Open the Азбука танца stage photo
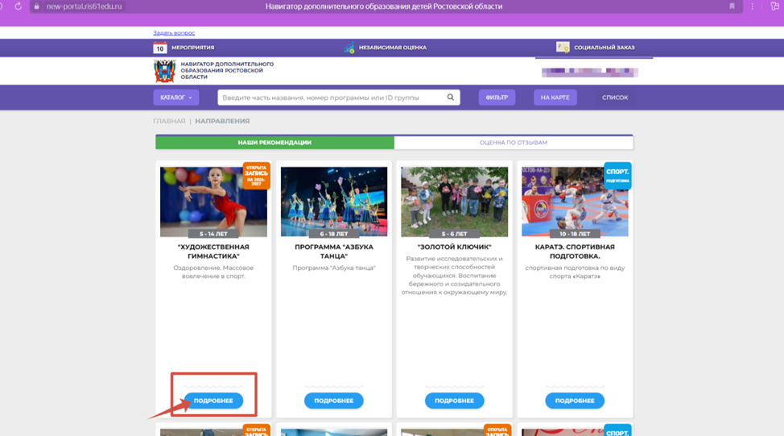This screenshot has width=784, height=436. point(334,201)
